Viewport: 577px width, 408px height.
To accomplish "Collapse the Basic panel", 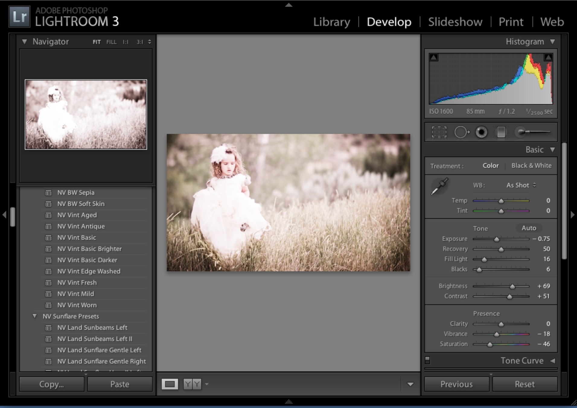I will 553,150.
